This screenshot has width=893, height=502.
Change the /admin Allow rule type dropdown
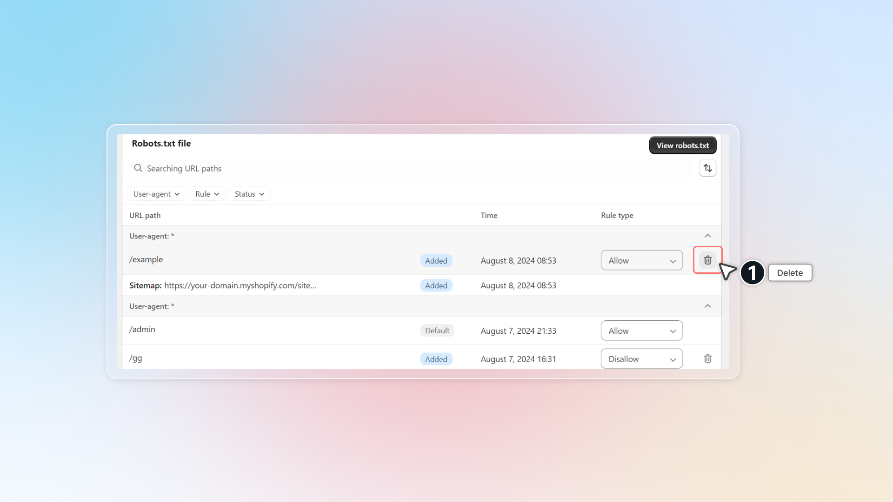[x=641, y=330]
